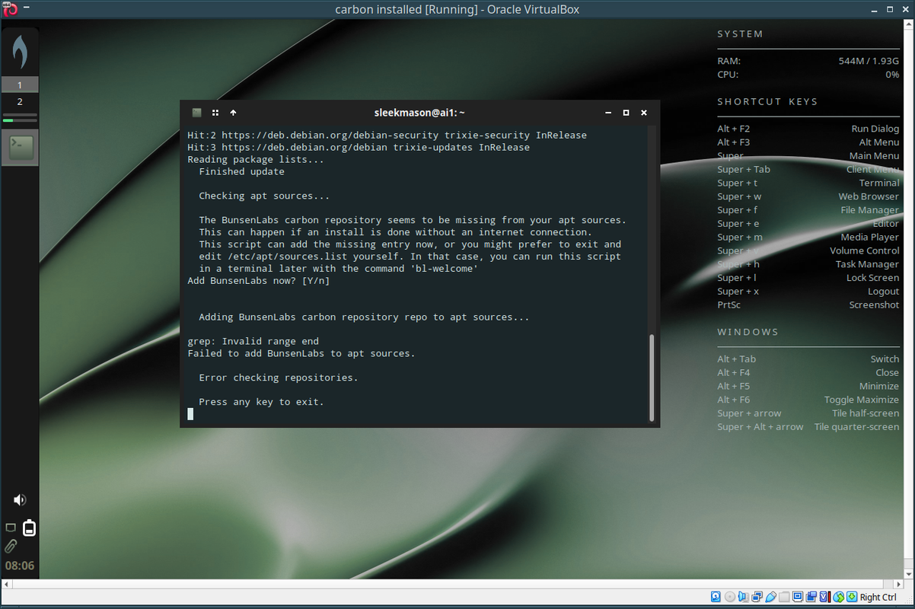Open the network tray icon
Viewport: 915px width, 609px height.
click(x=11, y=527)
